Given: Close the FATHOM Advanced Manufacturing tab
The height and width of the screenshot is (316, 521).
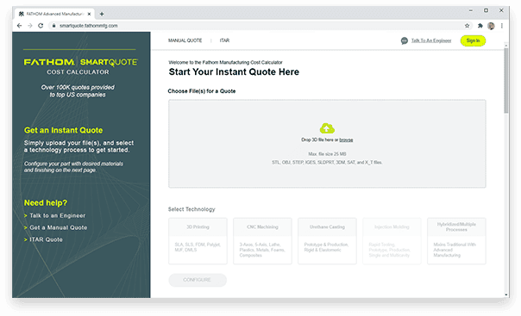Looking at the screenshot, I should click(x=89, y=14).
